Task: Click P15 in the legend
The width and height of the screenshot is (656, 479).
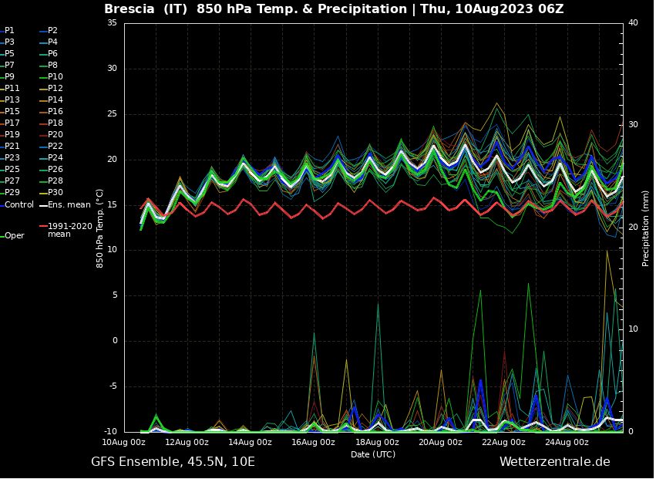Action: tap(10, 111)
